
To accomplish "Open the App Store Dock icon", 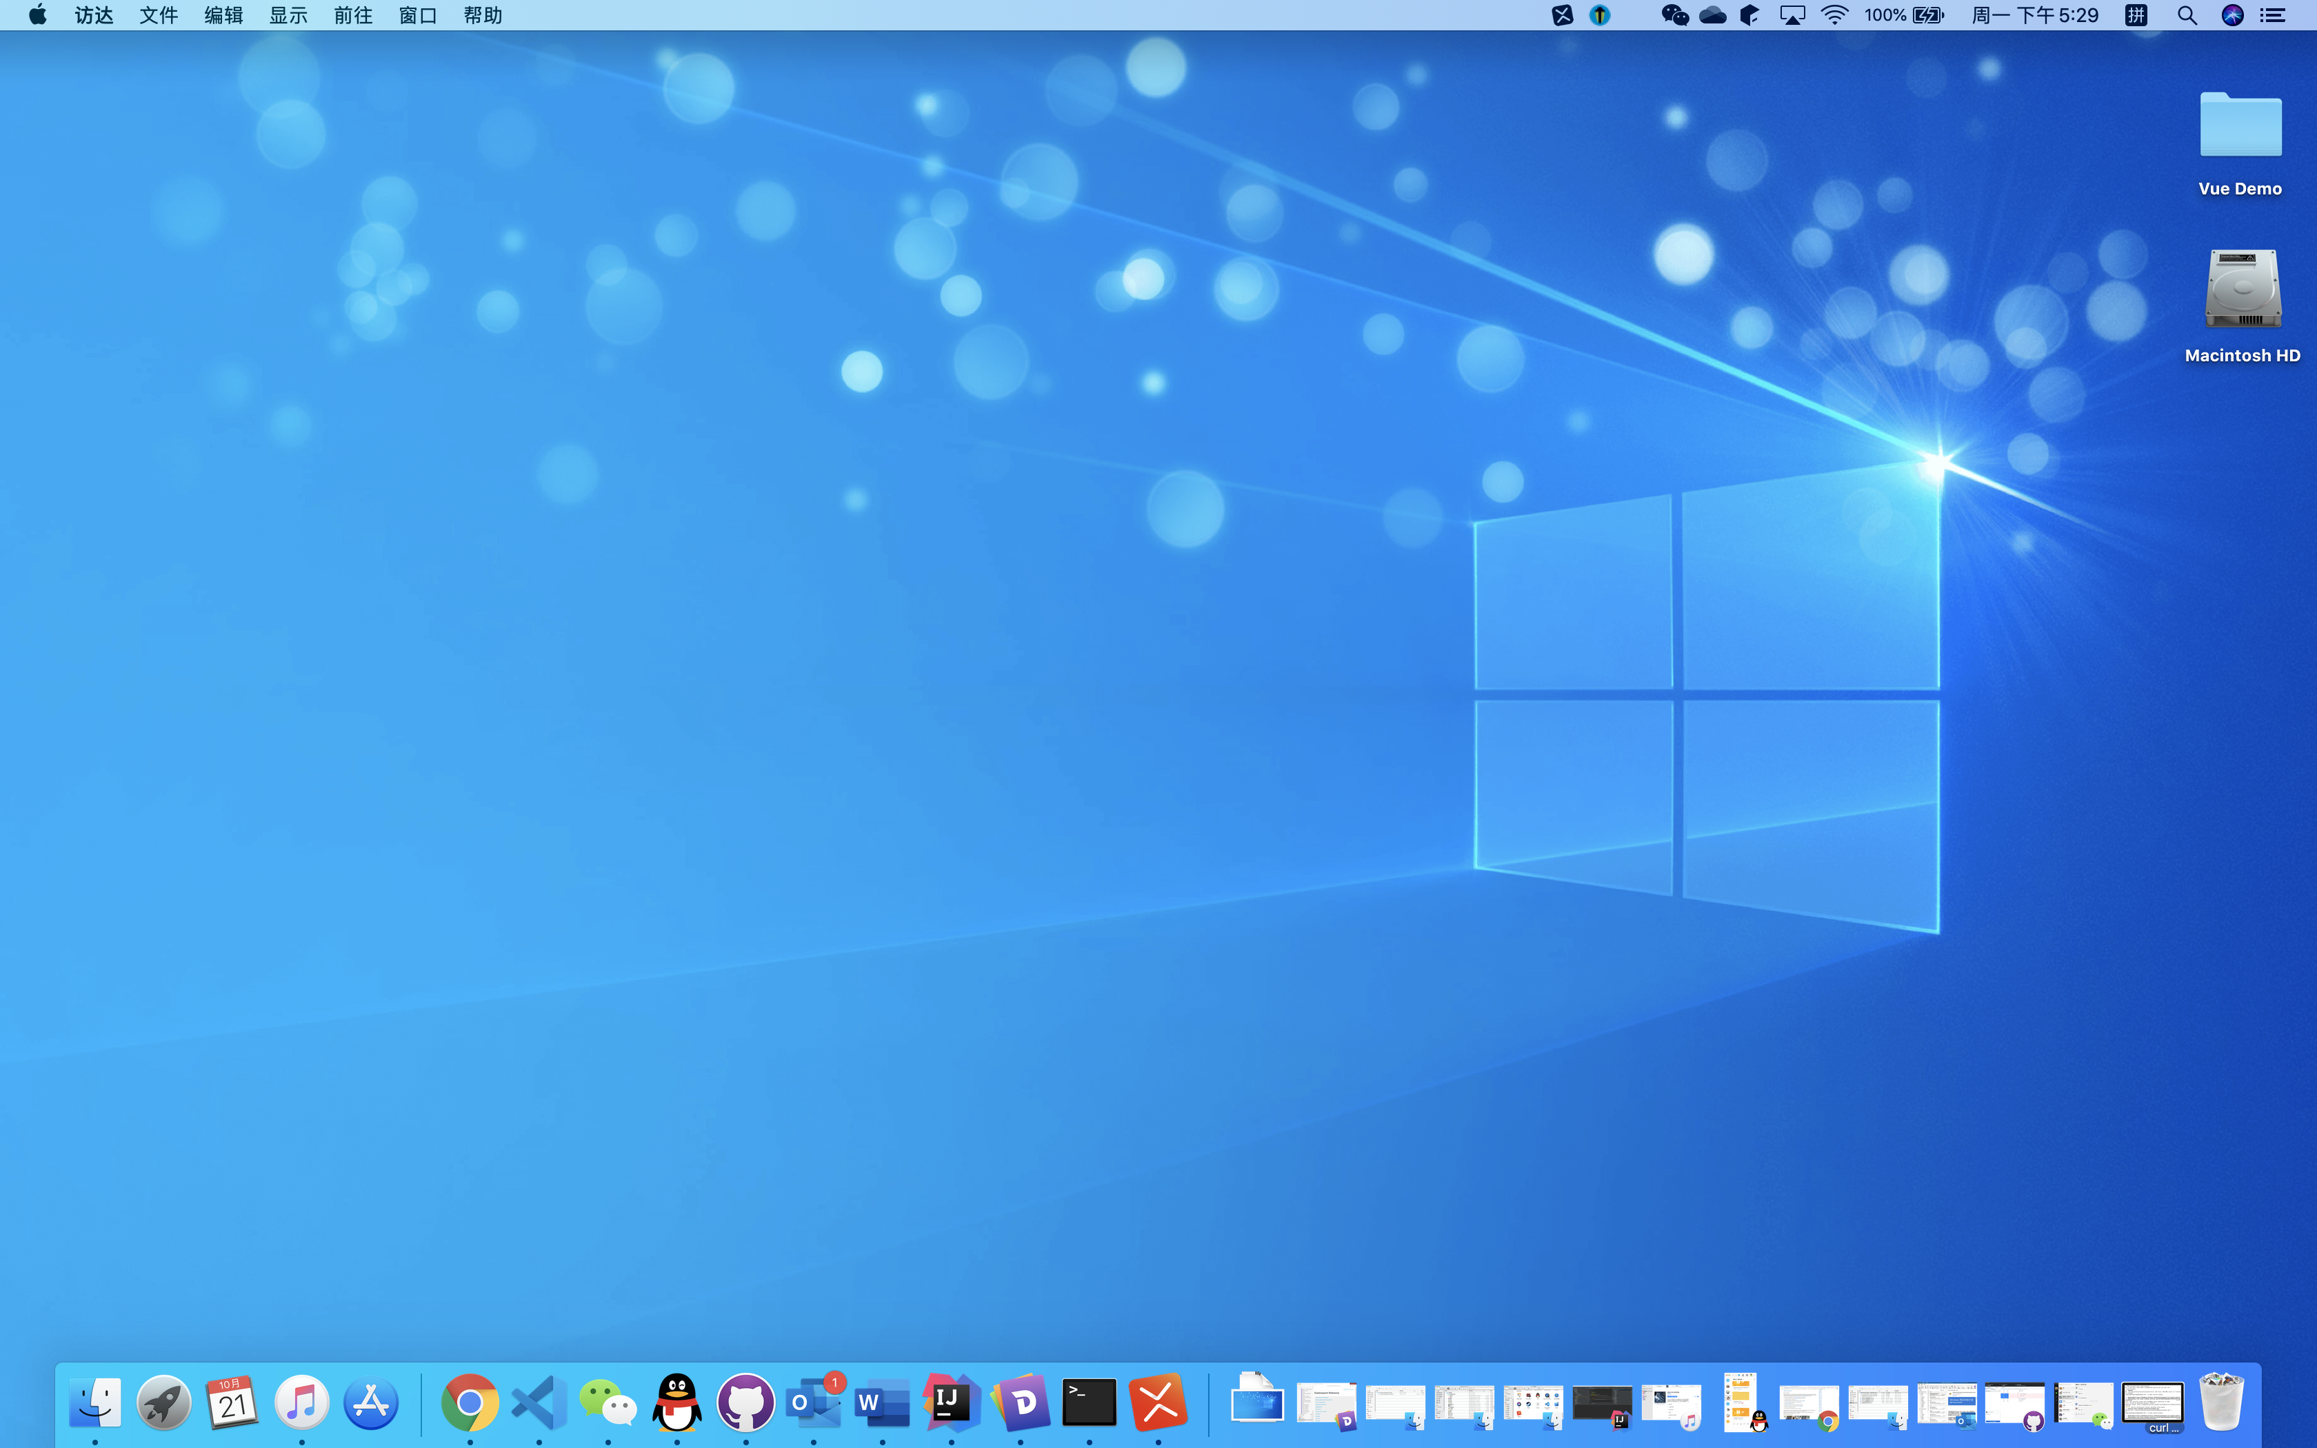I will click(x=370, y=1403).
